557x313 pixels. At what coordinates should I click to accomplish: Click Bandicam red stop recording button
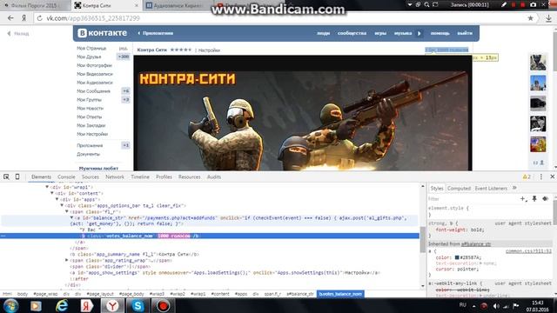point(522,4)
